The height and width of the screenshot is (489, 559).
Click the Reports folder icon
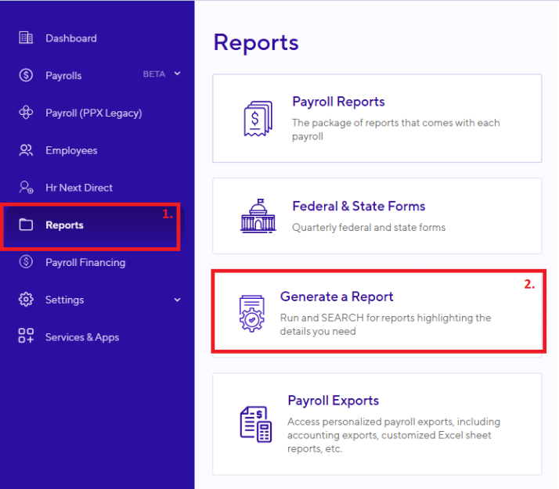click(26, 225)
